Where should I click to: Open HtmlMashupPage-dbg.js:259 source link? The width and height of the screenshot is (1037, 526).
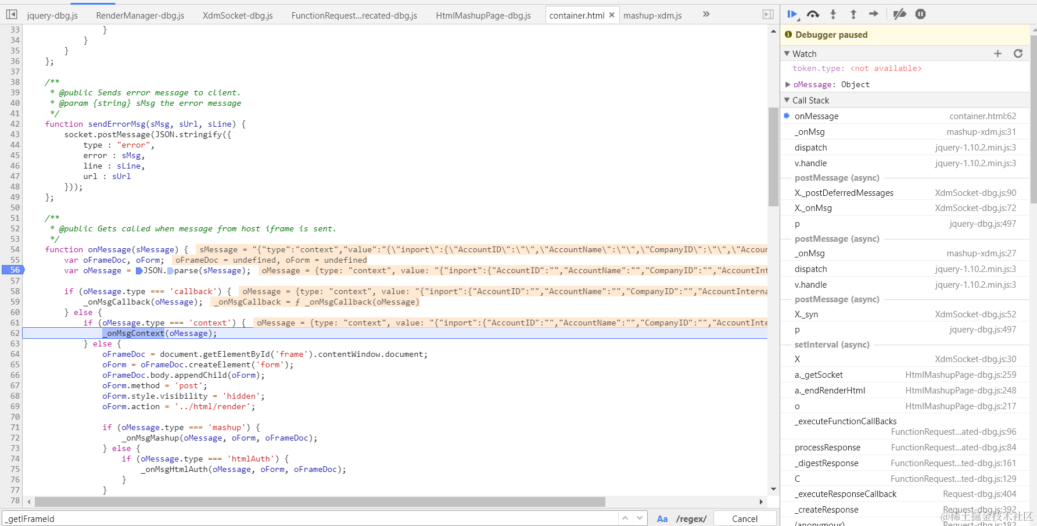click(x=961, y=375)
